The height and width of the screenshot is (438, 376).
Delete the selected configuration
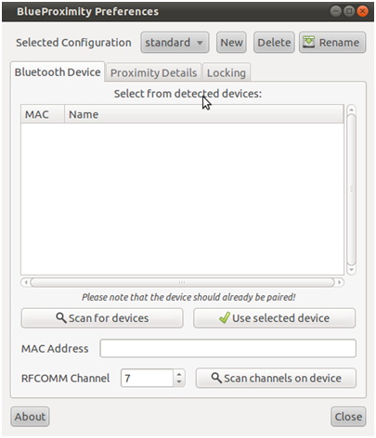click(274, 43)
